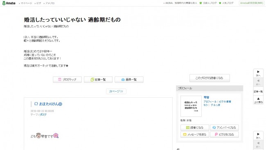Click the blog title 婚活したっていいじゃない 適齢期だもの
This screenshot has height=150, width=266.
(72, 20)
